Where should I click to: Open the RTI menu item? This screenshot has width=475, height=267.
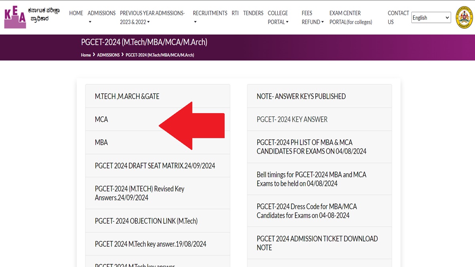(x=235, y=13)
